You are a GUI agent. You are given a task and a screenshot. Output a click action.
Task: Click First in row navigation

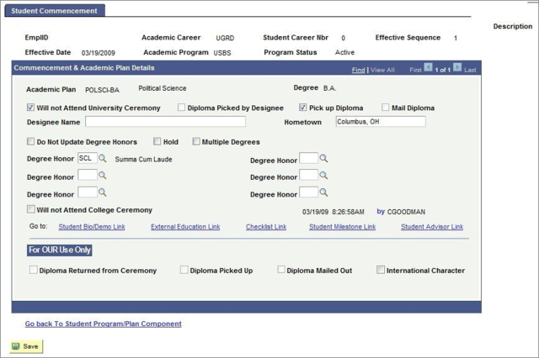point(415,70)
